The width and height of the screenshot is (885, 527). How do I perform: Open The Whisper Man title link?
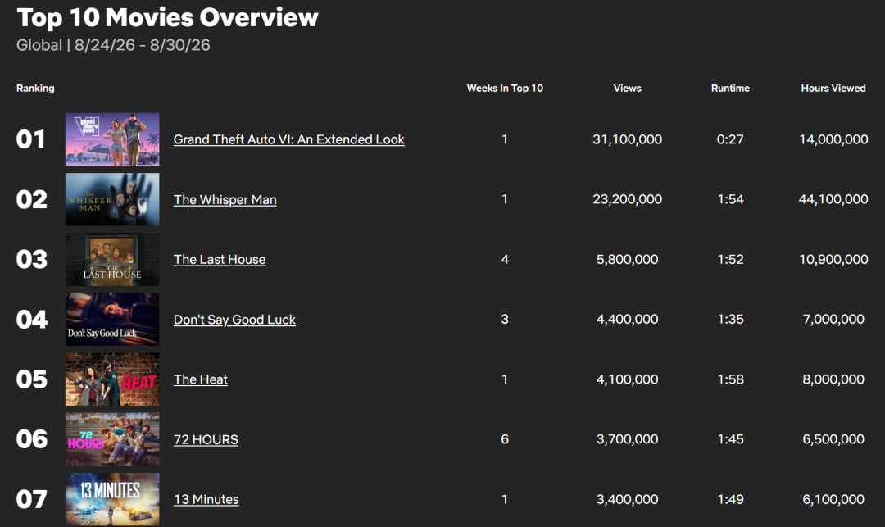225,199
